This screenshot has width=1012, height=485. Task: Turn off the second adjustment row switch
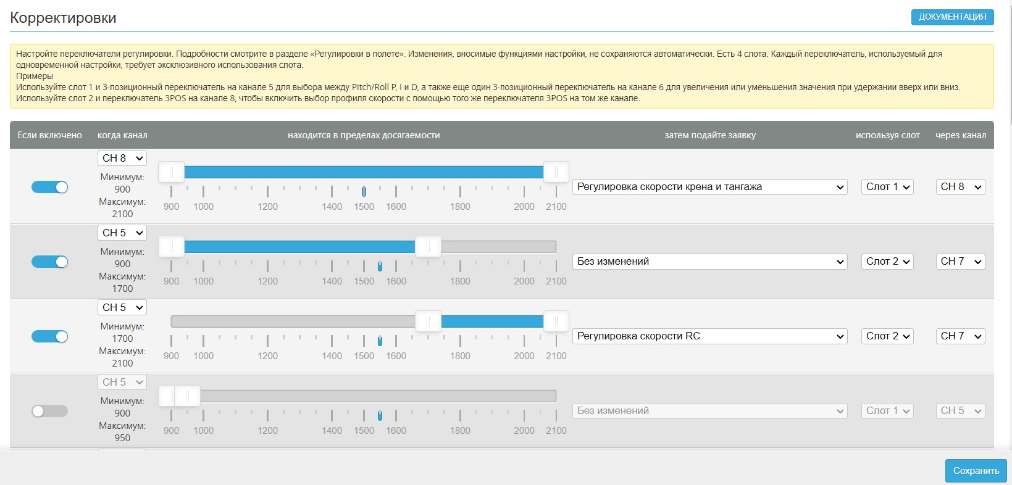(x=49, y=262)
